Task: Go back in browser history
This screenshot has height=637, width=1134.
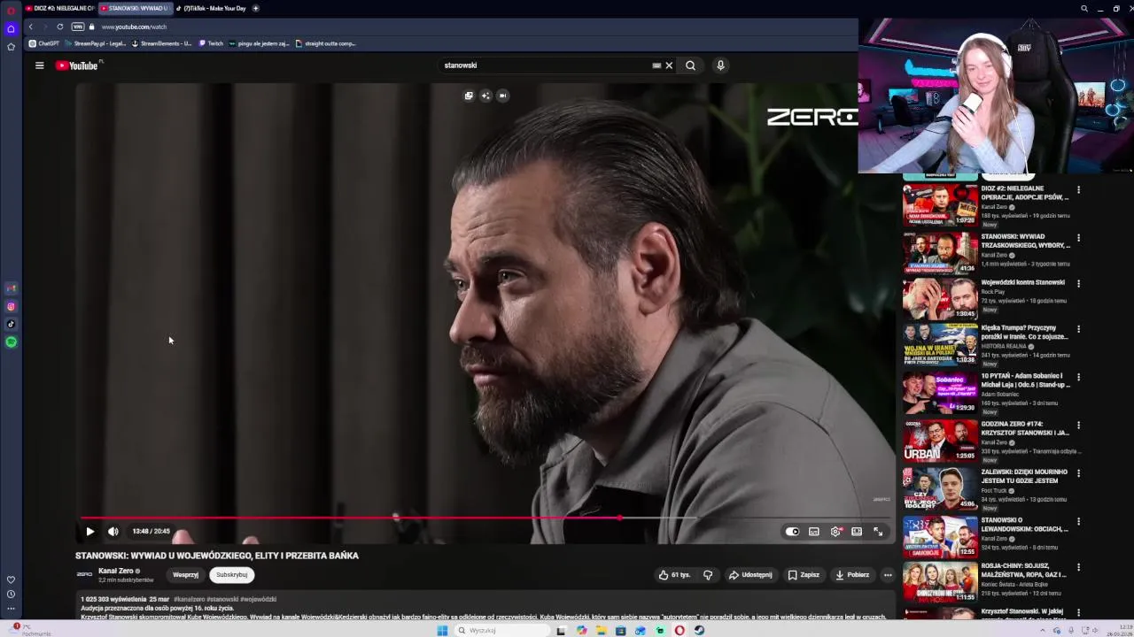Action: pos(30,27)
